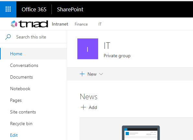Click Edit below the navigation list
The width and height of the screenshot is (193, 140).
(x=14, y=135)
